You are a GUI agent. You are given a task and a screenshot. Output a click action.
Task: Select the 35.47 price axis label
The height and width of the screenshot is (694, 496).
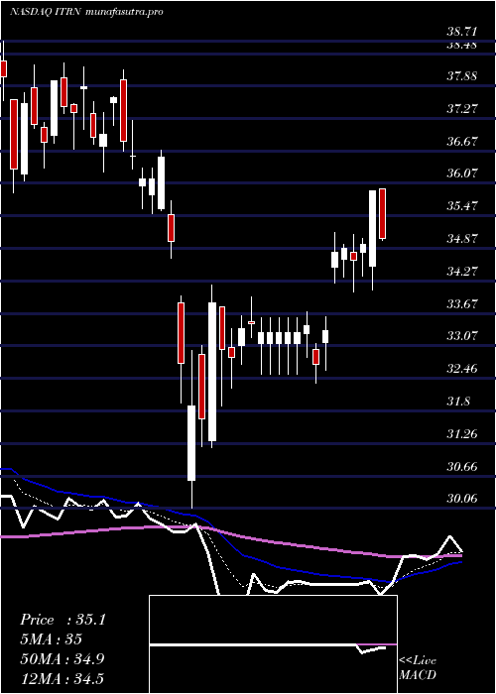click(x=461, y=206)
